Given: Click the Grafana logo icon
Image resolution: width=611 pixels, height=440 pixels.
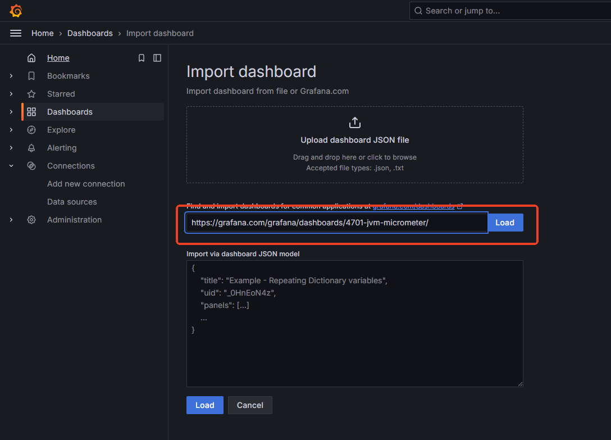Looking at the screenshot, I should pyautogui.click(x=16, y=11).
